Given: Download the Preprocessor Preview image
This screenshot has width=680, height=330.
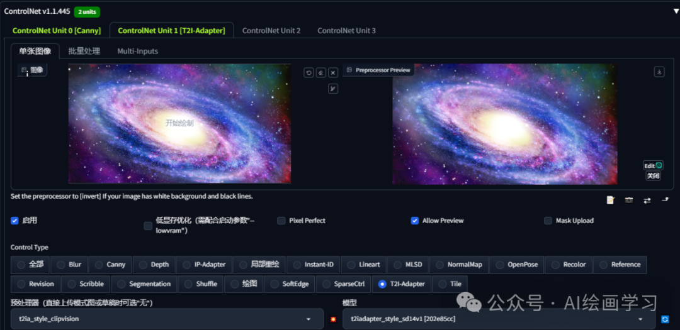Looking at the screenshot, I should click(x=659, y=72).
